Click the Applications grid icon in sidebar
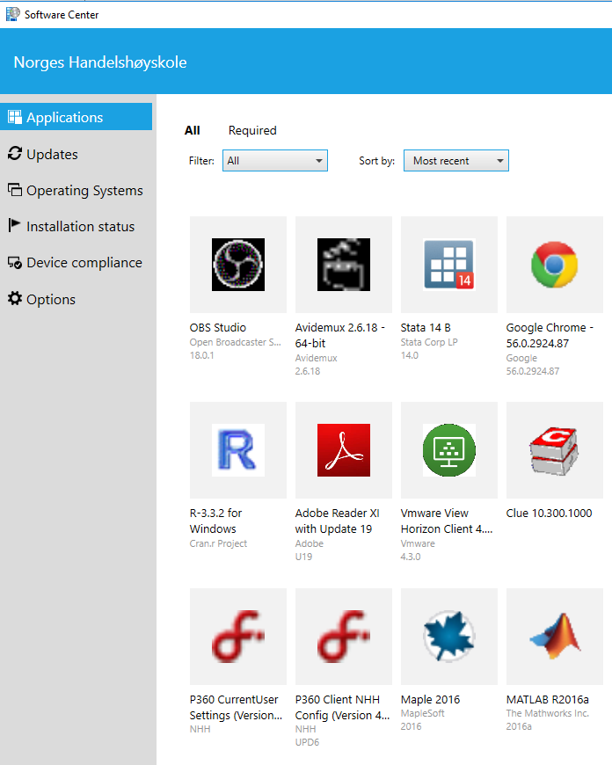Screen dimensions: 612x765 click(x=15, y=117)
